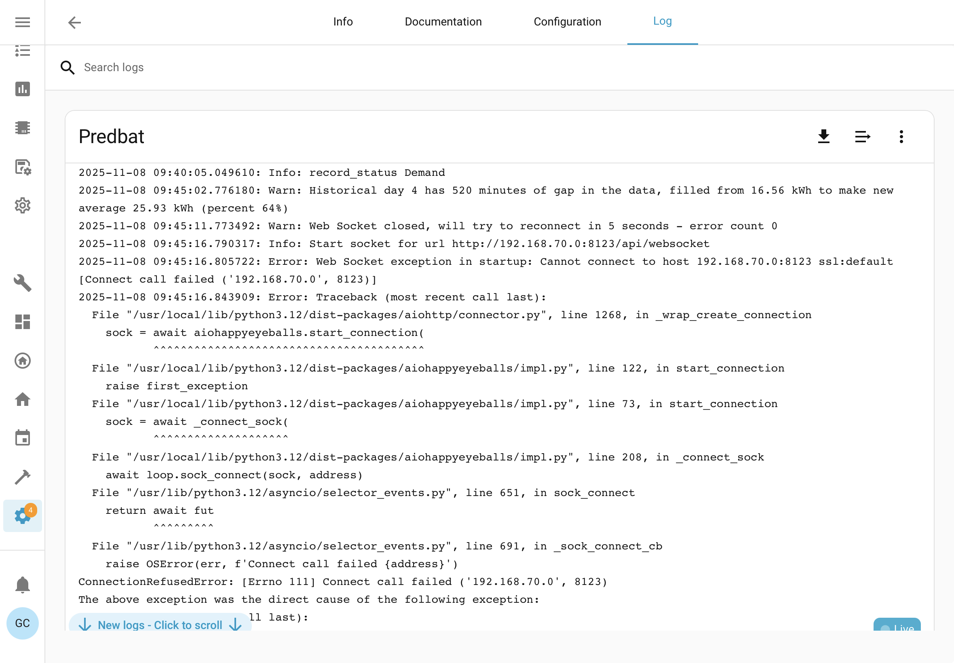The image size is (954, 663).
Task: Open the hammer developer tools icon
Action: click(x=22, y=477)
